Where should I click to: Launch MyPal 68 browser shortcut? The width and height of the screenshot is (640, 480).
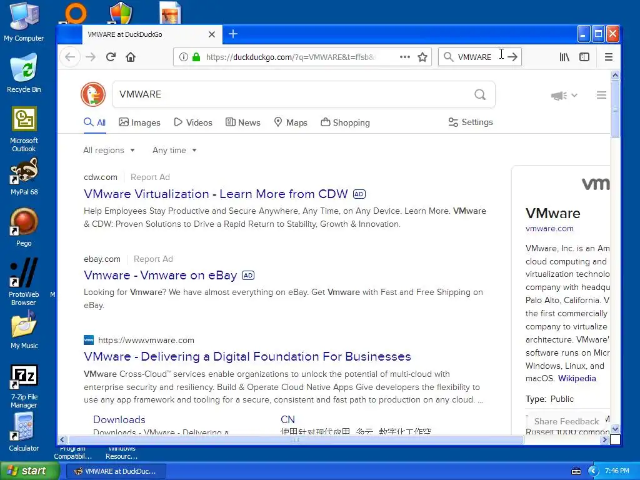pyautogui.click(x=24, y=177)
